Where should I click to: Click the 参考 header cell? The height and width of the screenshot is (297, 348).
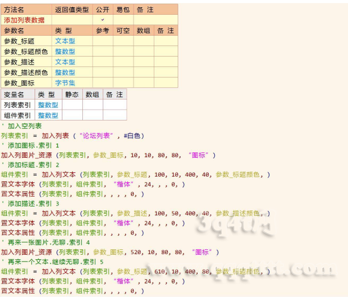pos(103,30)
